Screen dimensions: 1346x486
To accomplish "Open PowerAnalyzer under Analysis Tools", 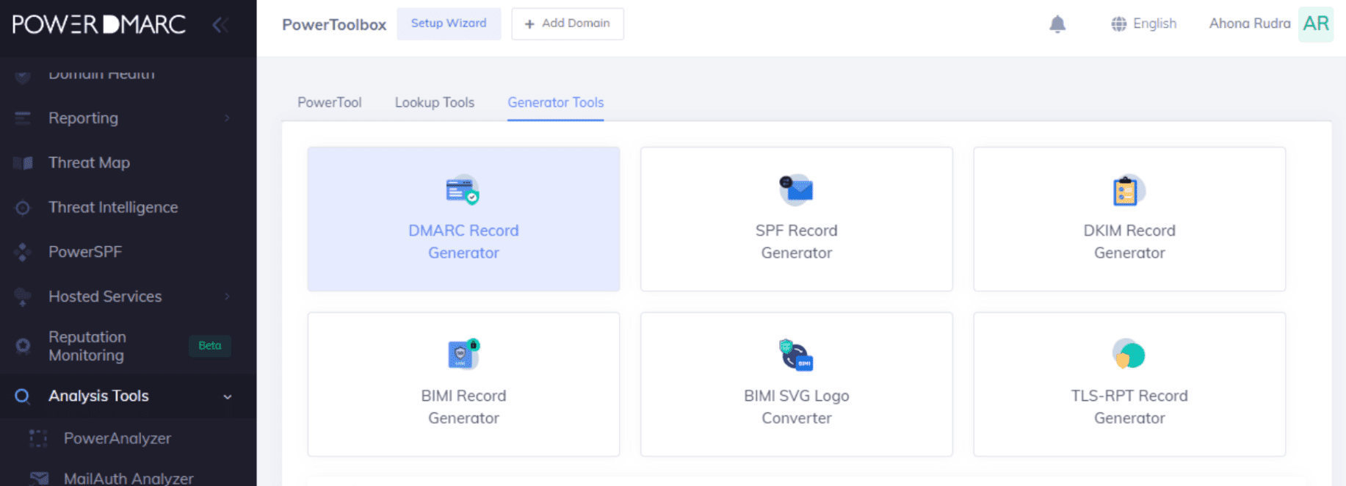I will coord(117,438).
